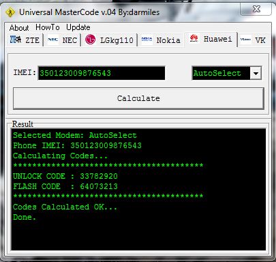Click the red LG logo icon
276x262 pixels.
[90, 40]
